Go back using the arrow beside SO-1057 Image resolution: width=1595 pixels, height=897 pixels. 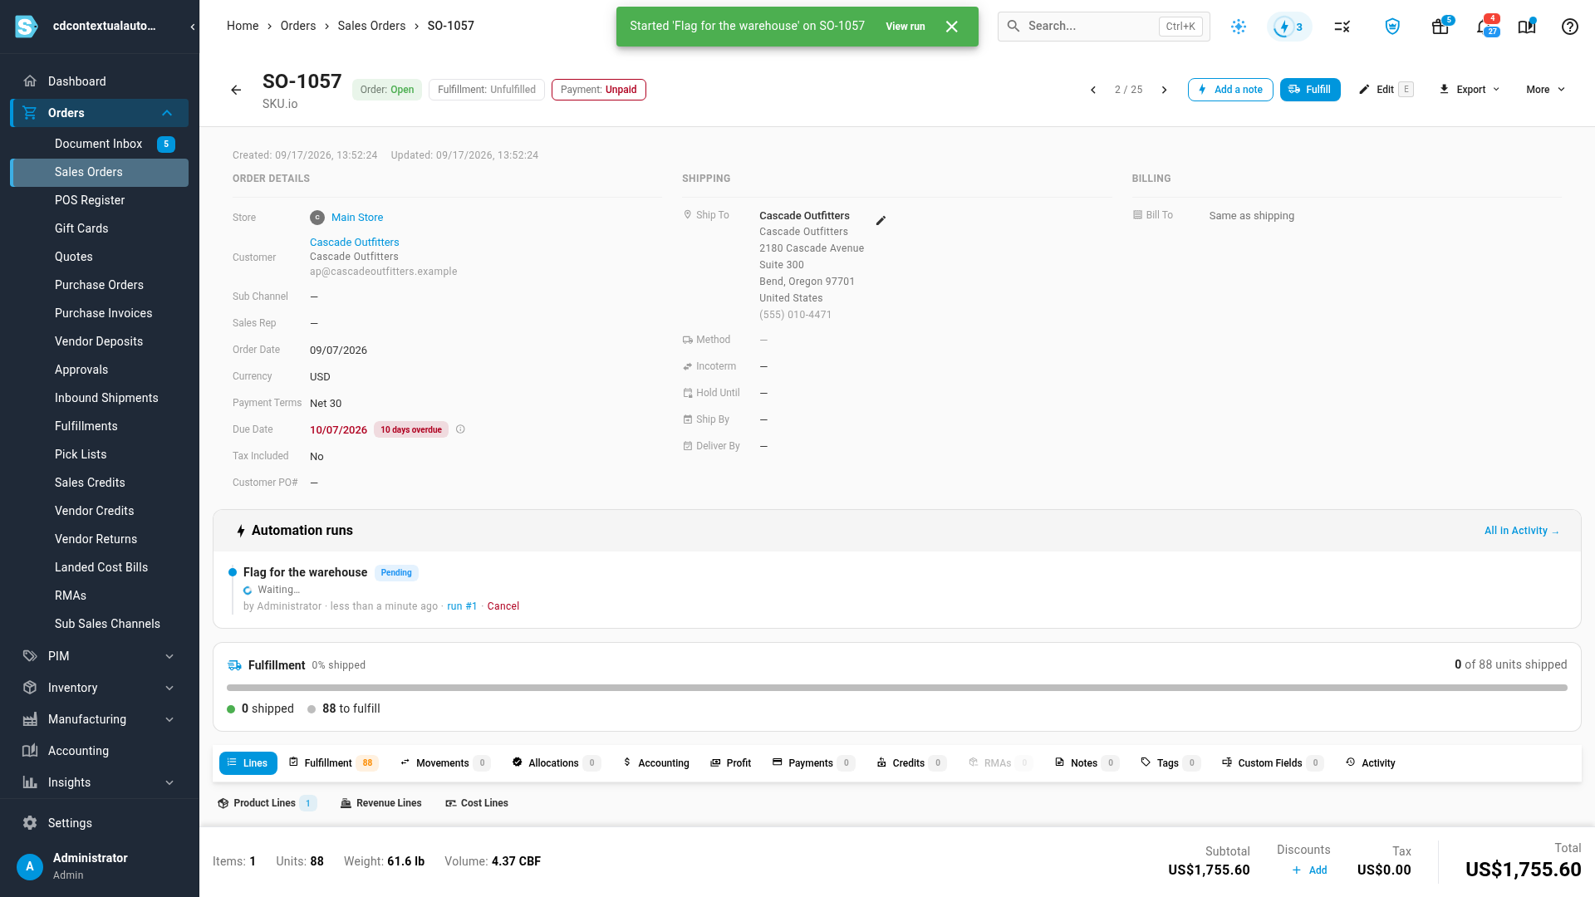click(x=236, y=90)
